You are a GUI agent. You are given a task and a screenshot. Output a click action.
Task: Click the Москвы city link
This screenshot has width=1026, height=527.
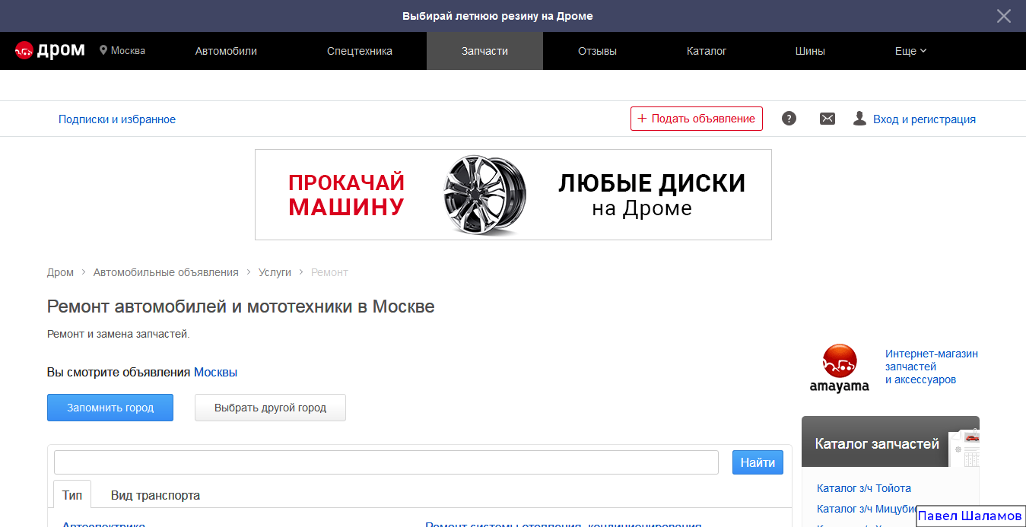point(215,373)
